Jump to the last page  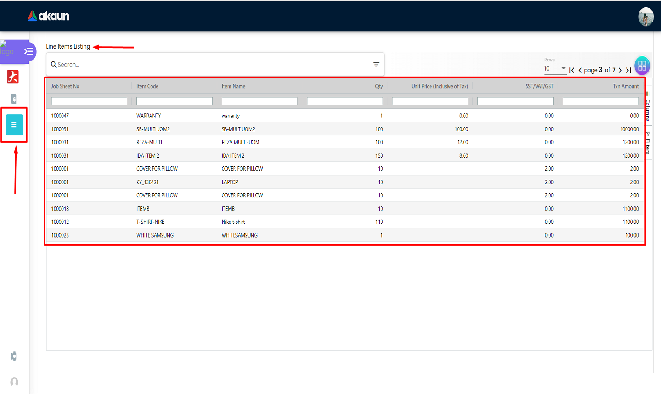[x=628, y=70]
